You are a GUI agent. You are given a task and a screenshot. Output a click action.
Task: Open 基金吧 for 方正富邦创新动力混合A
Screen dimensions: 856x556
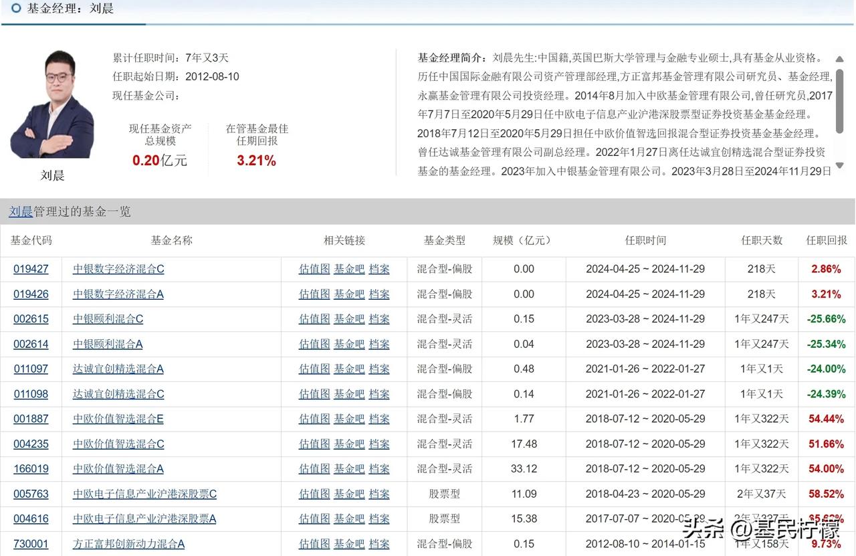pos(349,544)
